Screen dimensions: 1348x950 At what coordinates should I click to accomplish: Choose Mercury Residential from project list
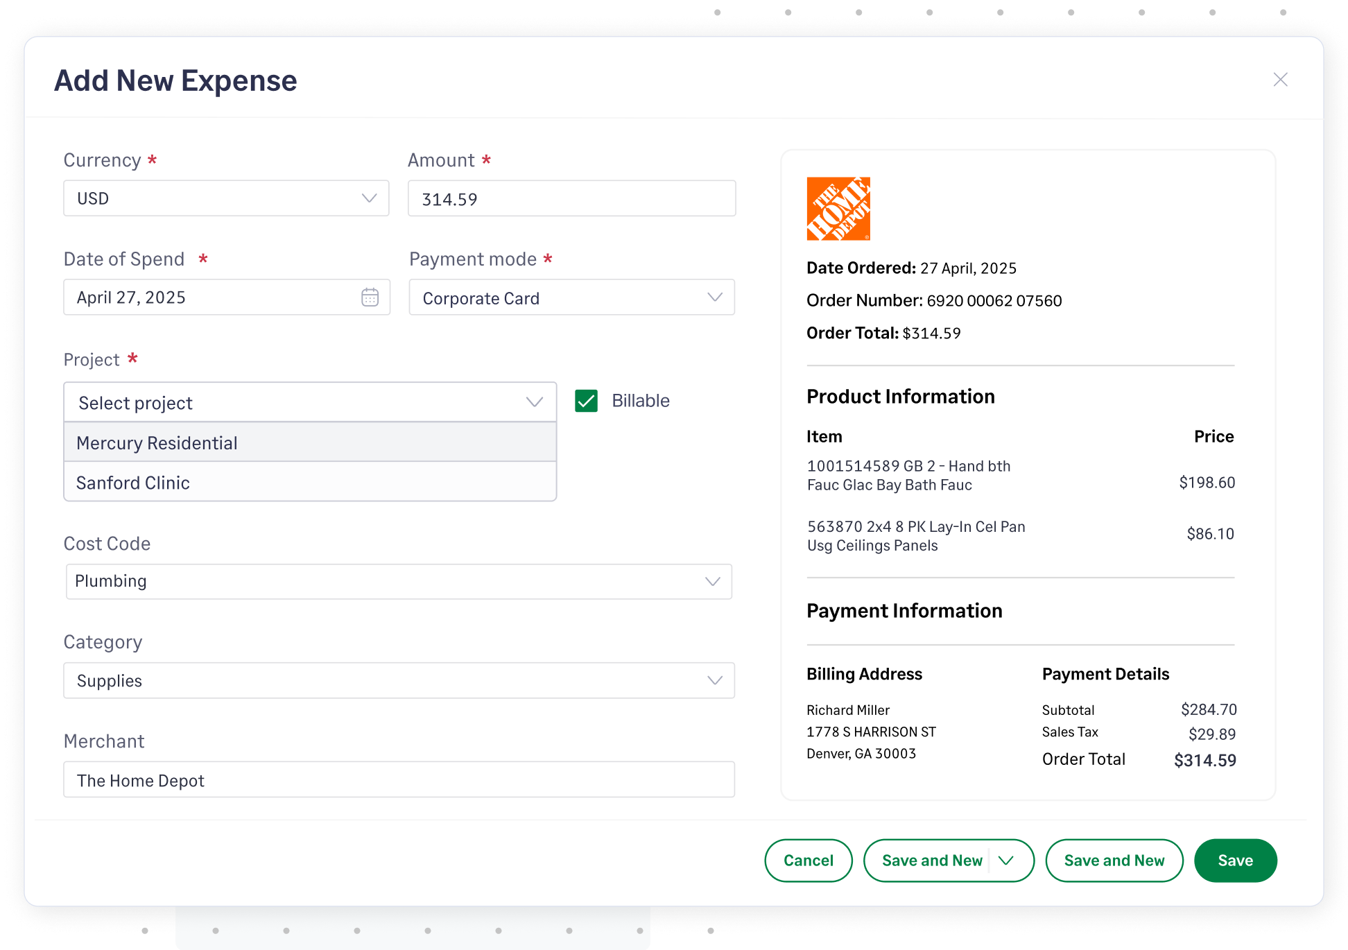(x=310, y=443)
